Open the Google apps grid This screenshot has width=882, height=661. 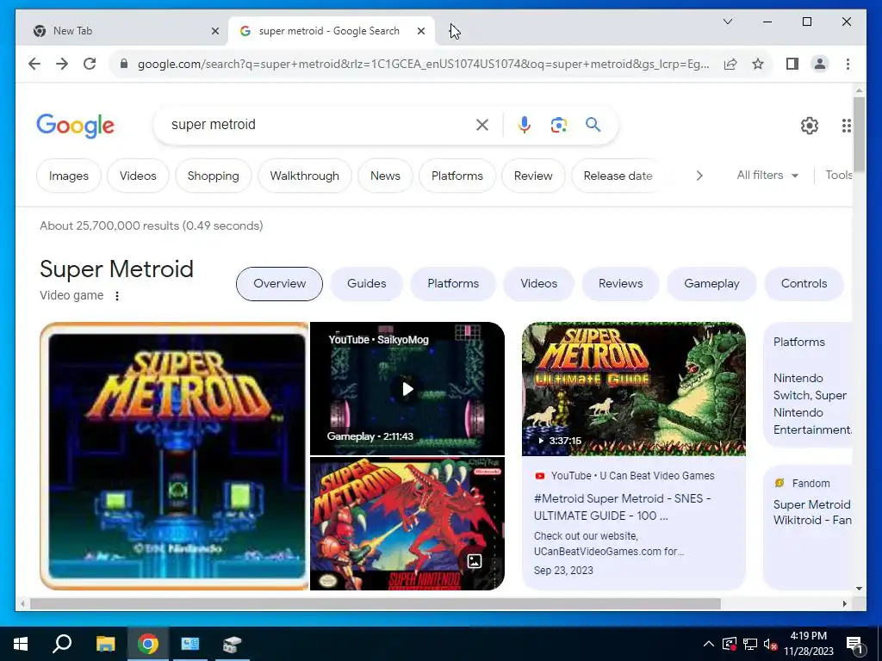tap(846, 126)
